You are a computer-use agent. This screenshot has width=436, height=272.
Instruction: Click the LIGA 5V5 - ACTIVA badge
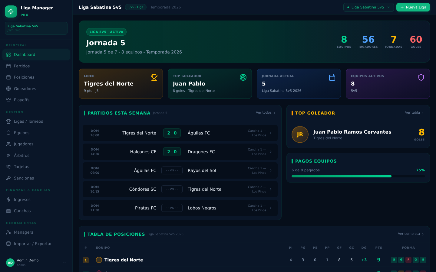(106, 32)
